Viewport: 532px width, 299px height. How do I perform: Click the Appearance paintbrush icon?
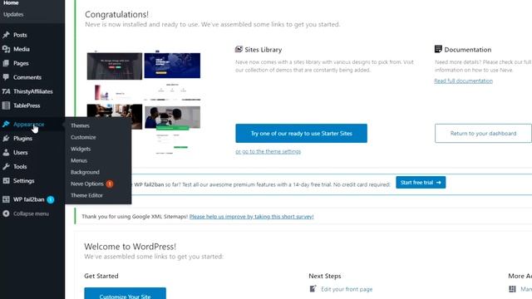6,124
